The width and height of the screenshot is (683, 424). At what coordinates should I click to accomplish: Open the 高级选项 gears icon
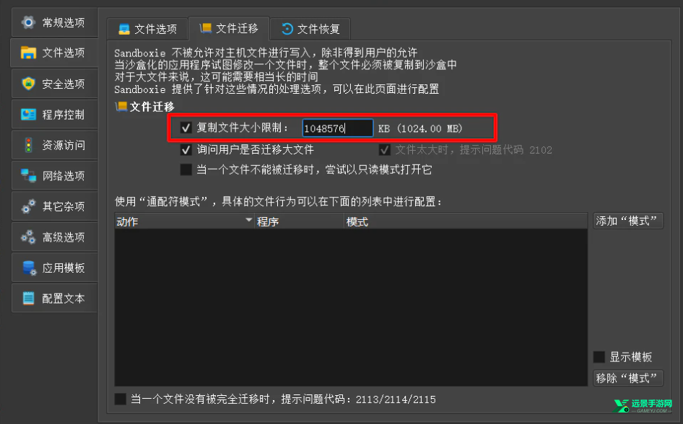(x=28, y=237)
